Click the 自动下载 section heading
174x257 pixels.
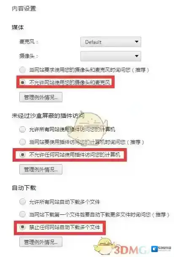pyautogui.click(x=24, y=188)
